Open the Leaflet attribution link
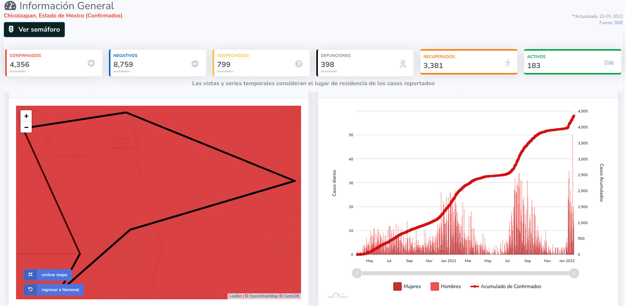This screenshot has height=306, width=626. coord(235,296)
